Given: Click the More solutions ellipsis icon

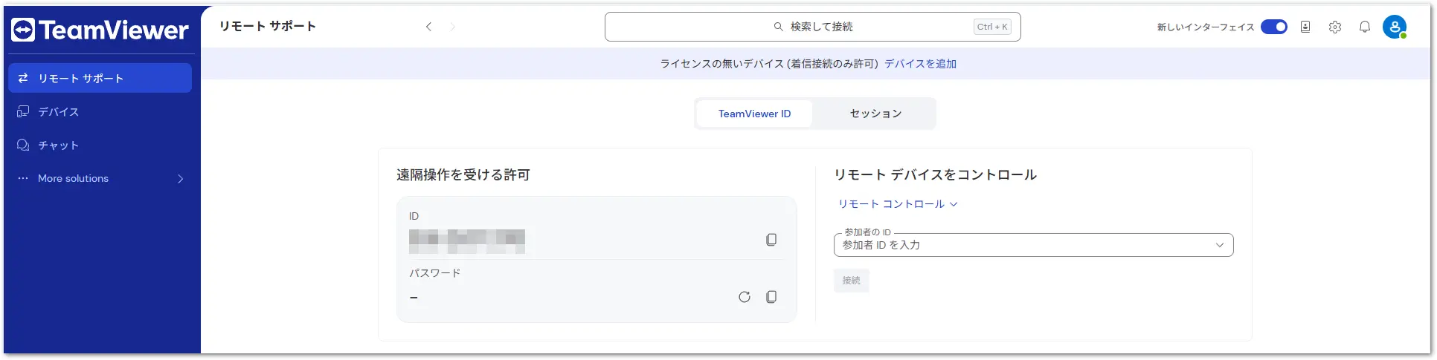Looking at the screenshot, I should 23,178.
